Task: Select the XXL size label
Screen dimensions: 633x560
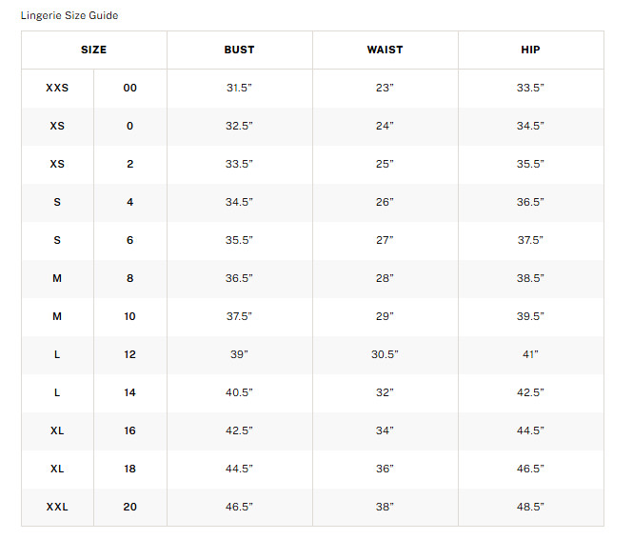Action: tap(57, 507)
